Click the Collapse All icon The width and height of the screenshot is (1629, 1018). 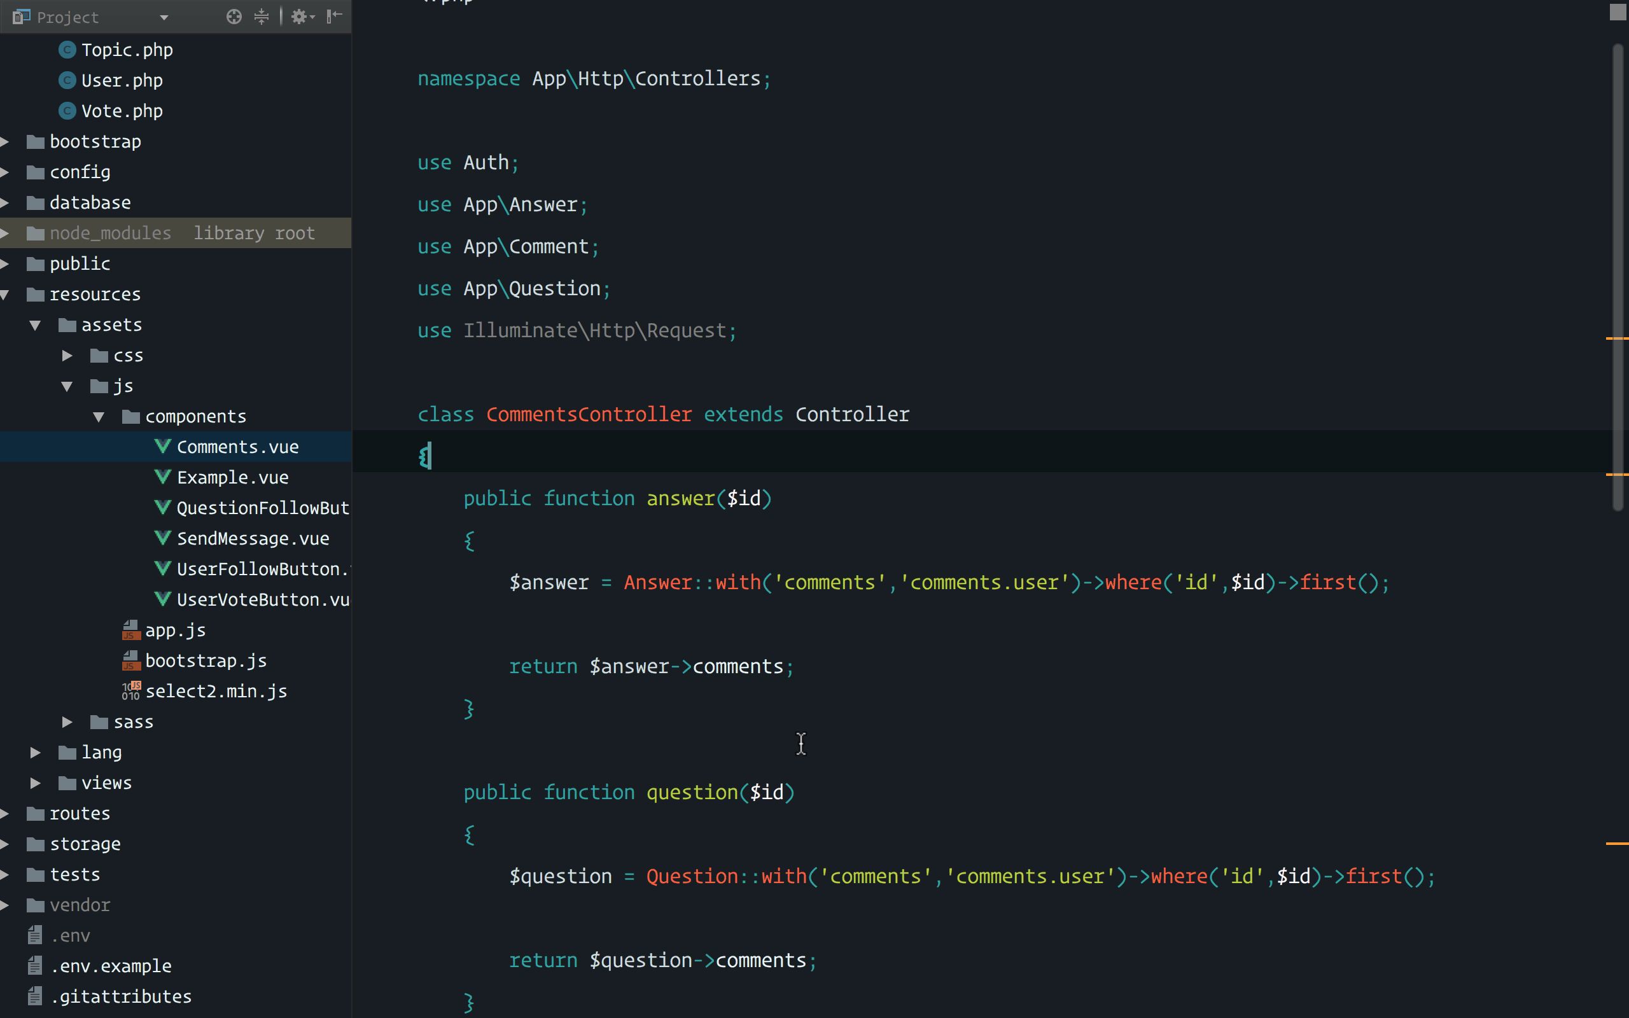pyautogui.click(x=262, y=17)
